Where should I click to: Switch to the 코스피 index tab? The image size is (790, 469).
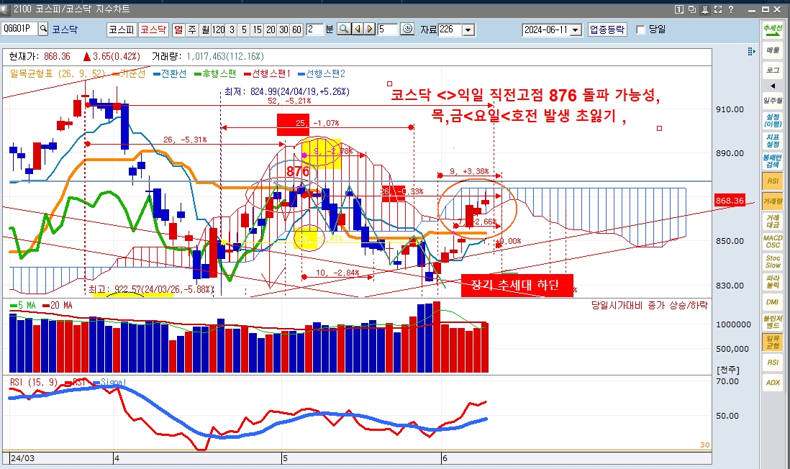click(122, 29)
